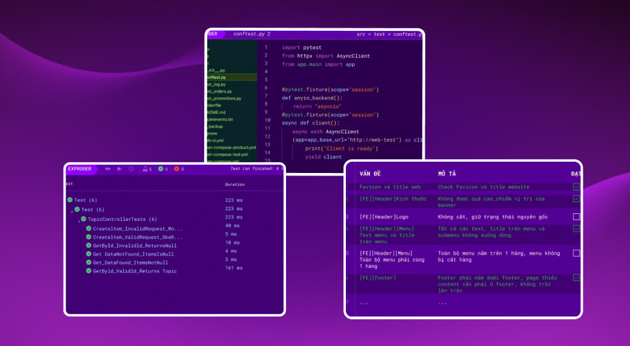Select GetById_ValidId_Returns Topic test name
The width and height of the screenshot is (630, 346).
135,271
